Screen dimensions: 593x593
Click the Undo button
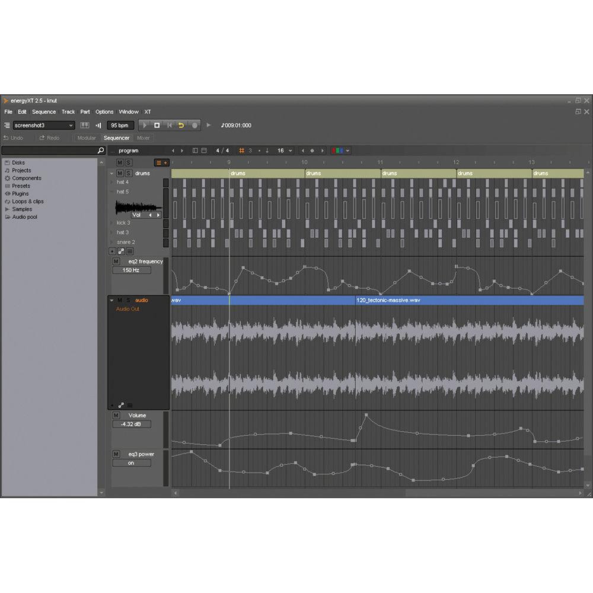[14, 138]
